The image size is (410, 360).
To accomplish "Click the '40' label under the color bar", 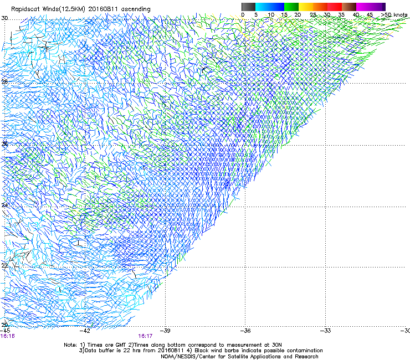I will click(356, 14).
